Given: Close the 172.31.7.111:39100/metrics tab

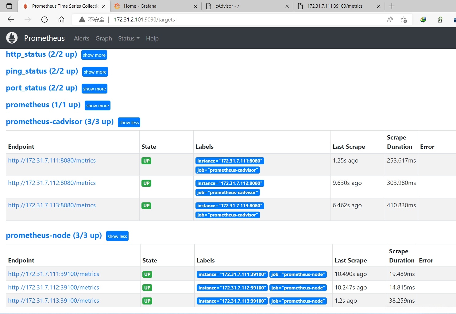Looking at the screenshot, I should point(379,6).
